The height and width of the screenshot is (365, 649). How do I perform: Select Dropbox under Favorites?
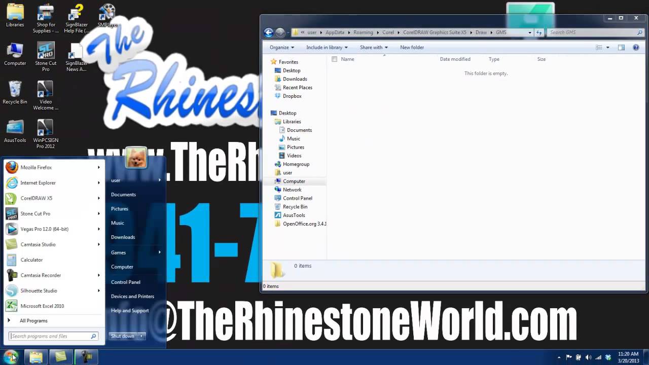pos(292,96)
